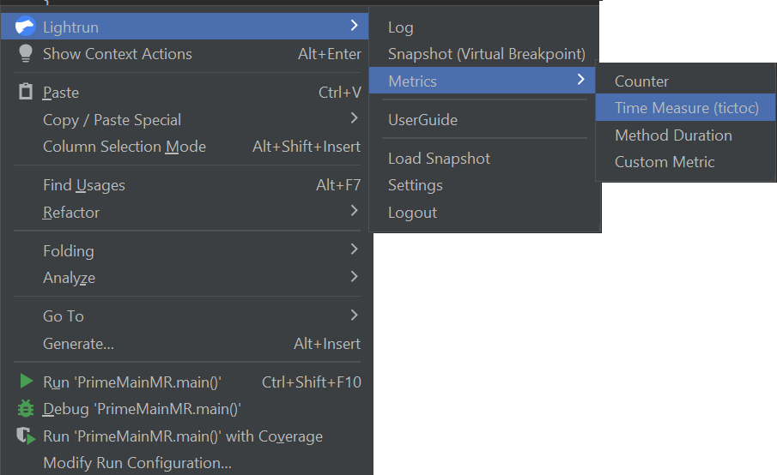Choose Custom Metric option

(x=665, y=161)
